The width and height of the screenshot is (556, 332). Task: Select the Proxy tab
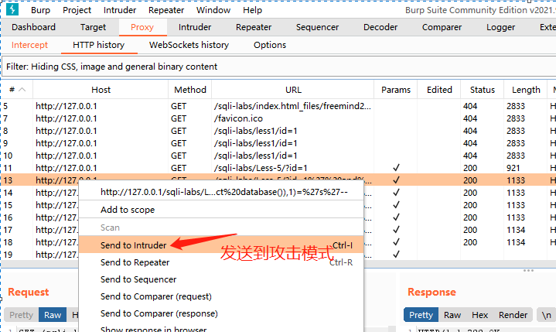coord(142,27)
